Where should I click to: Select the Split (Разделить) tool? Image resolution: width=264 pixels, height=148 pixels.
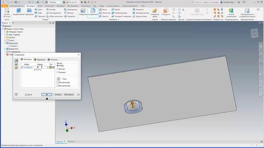point(138,9)
